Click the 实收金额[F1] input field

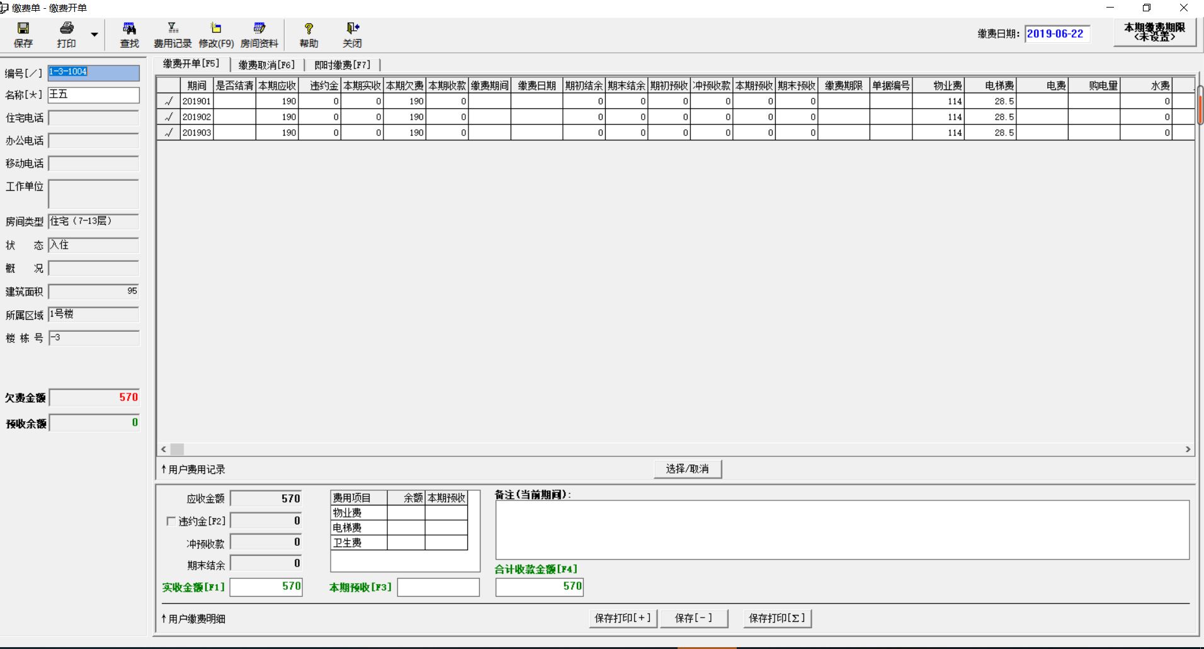(x=266, y=587)
